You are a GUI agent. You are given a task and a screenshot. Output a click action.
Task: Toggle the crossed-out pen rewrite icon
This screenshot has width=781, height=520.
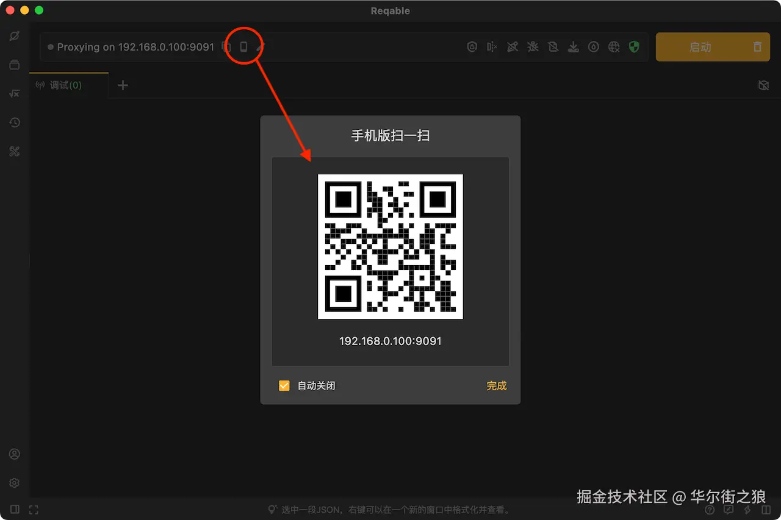[513, 47]
